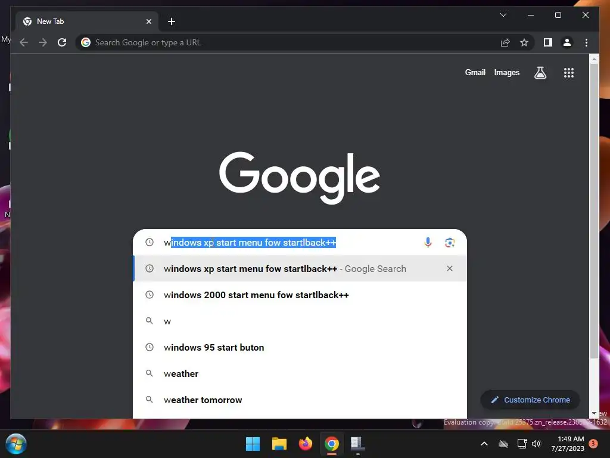Pick the "weather" suggestion

tap(300, 373)
